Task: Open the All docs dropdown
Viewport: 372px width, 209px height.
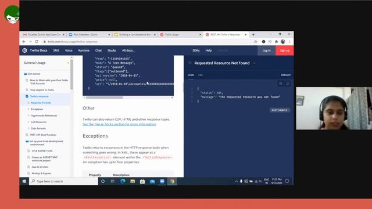Action: point(128,51)
